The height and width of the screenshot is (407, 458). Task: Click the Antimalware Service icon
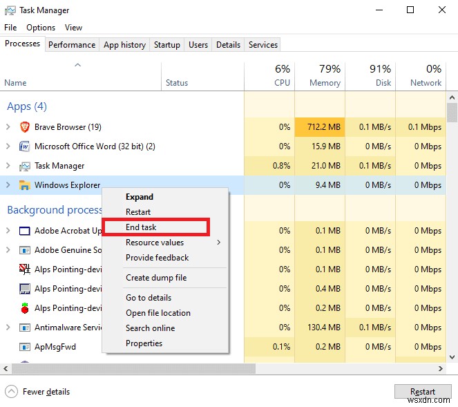pyautogui.click(x=25, y=328)
